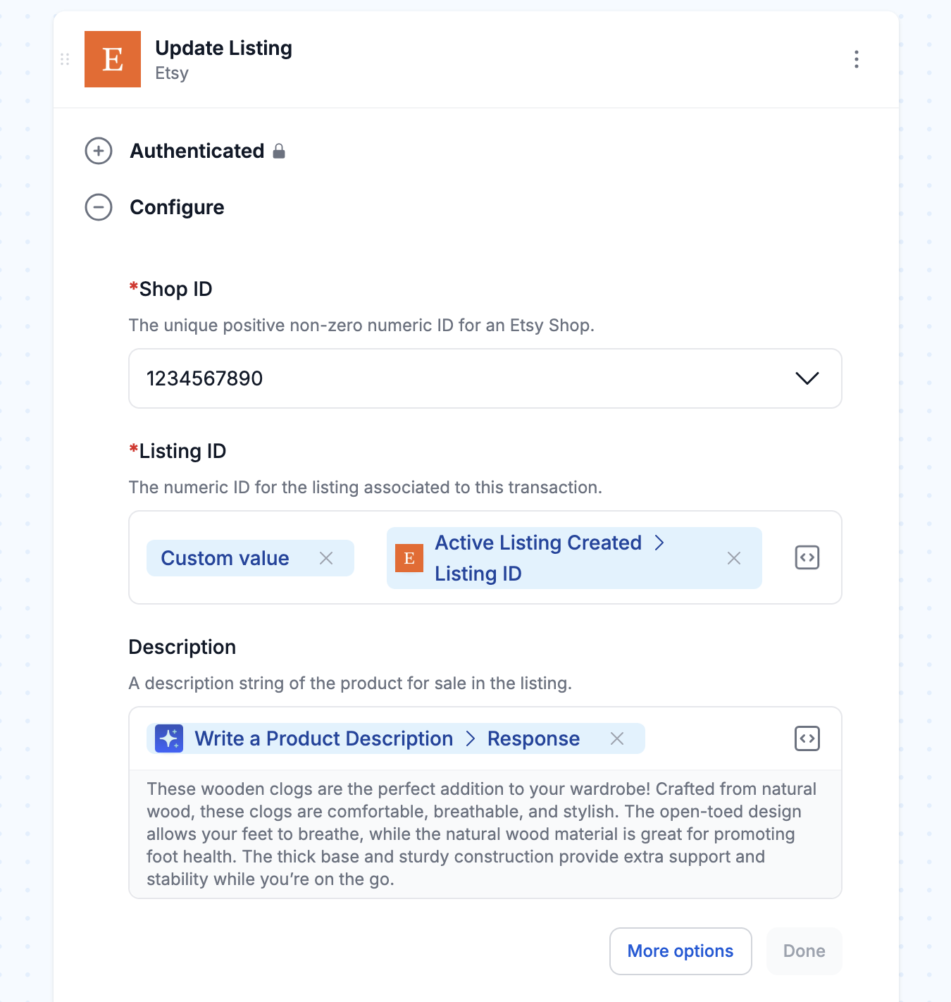Screen dimensions: 951x1002
Task: Click the Response label in Description chip
Action: (534, 738)
